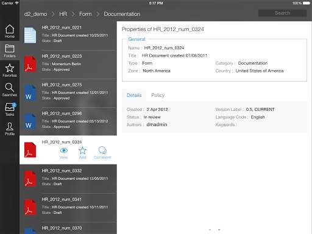312x234 pixels.
Task: Go to the second page indicator dot
Action: 219,230
